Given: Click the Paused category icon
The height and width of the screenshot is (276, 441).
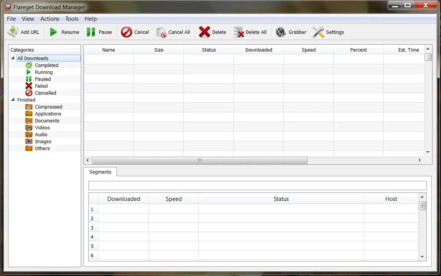Looking at the screenshot, I should click(29, 79).
